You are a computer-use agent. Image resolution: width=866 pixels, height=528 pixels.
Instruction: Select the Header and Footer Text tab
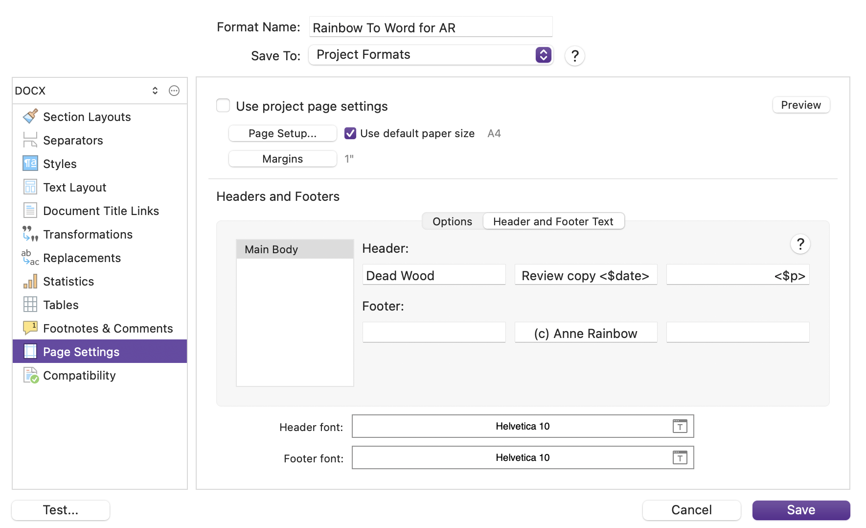point(553,221)
